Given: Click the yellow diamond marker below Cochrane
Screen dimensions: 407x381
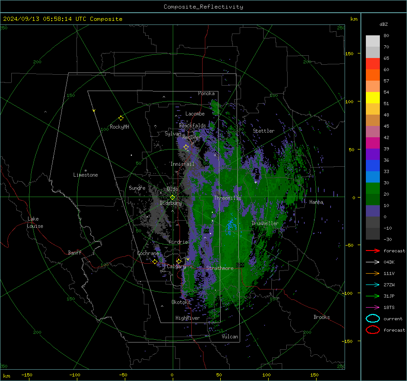Looking at the screenshot, I should 155,262.
